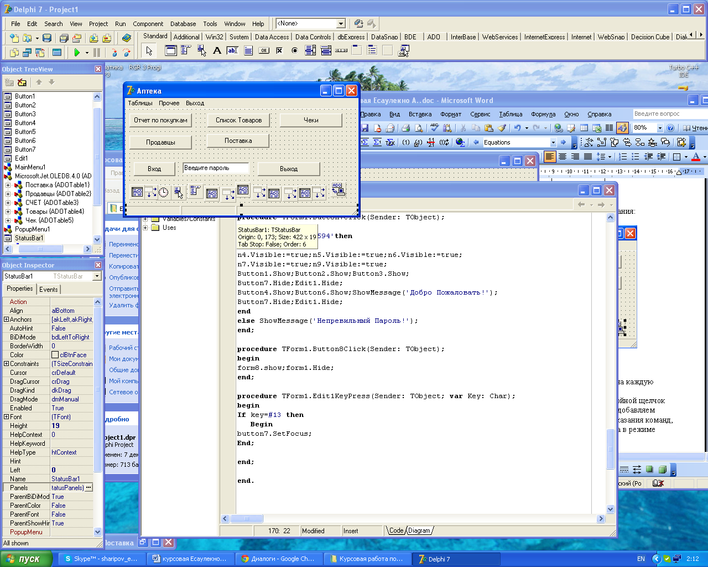The width and height of the screenshot is (708, 567).
Task: Toggle center alignment in Word formatting toolbar
Action: [x=563, y=157]
